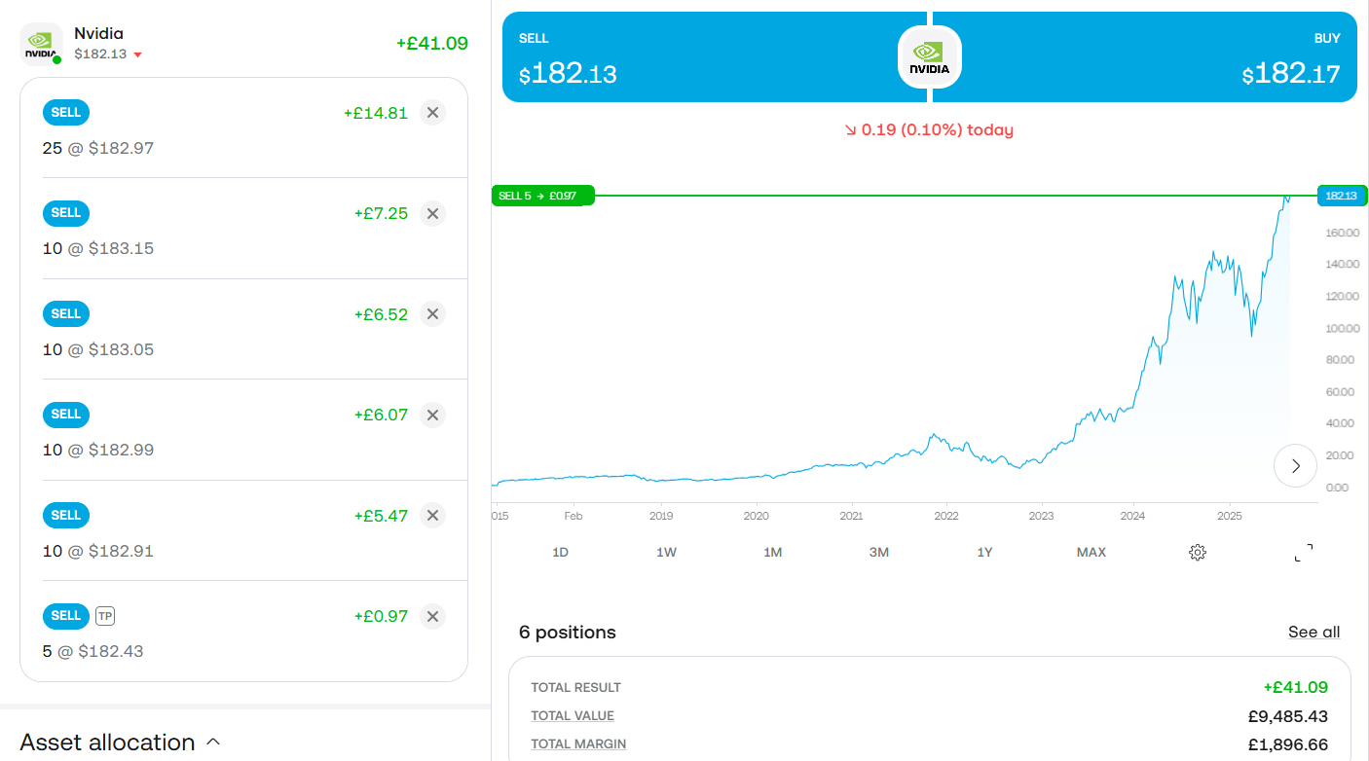Click the SELL badge on the 5 @ $182.43 position

[66, 616]
